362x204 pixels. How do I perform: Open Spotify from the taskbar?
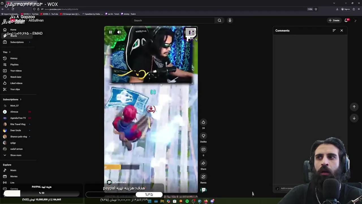pyautogui.click(x=187, y=201)
